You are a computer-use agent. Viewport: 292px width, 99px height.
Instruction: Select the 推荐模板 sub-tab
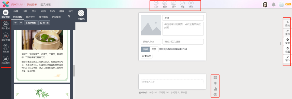[x=18, y=17]
